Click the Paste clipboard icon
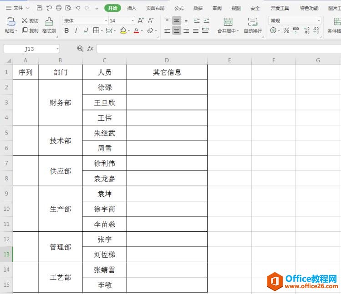This screenshot has width=341, height=294. point(10,22)
